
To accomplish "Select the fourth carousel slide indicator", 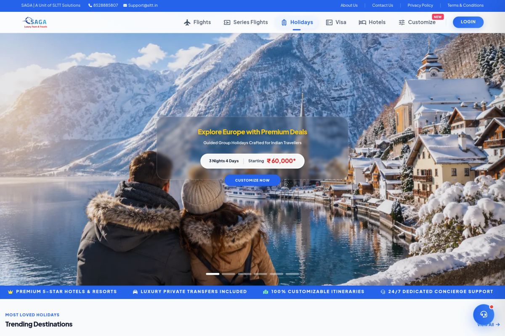I will click(260, 274).
